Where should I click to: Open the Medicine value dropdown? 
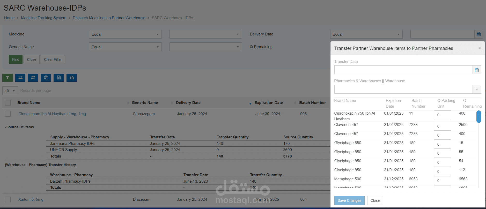tap(206, 34)
